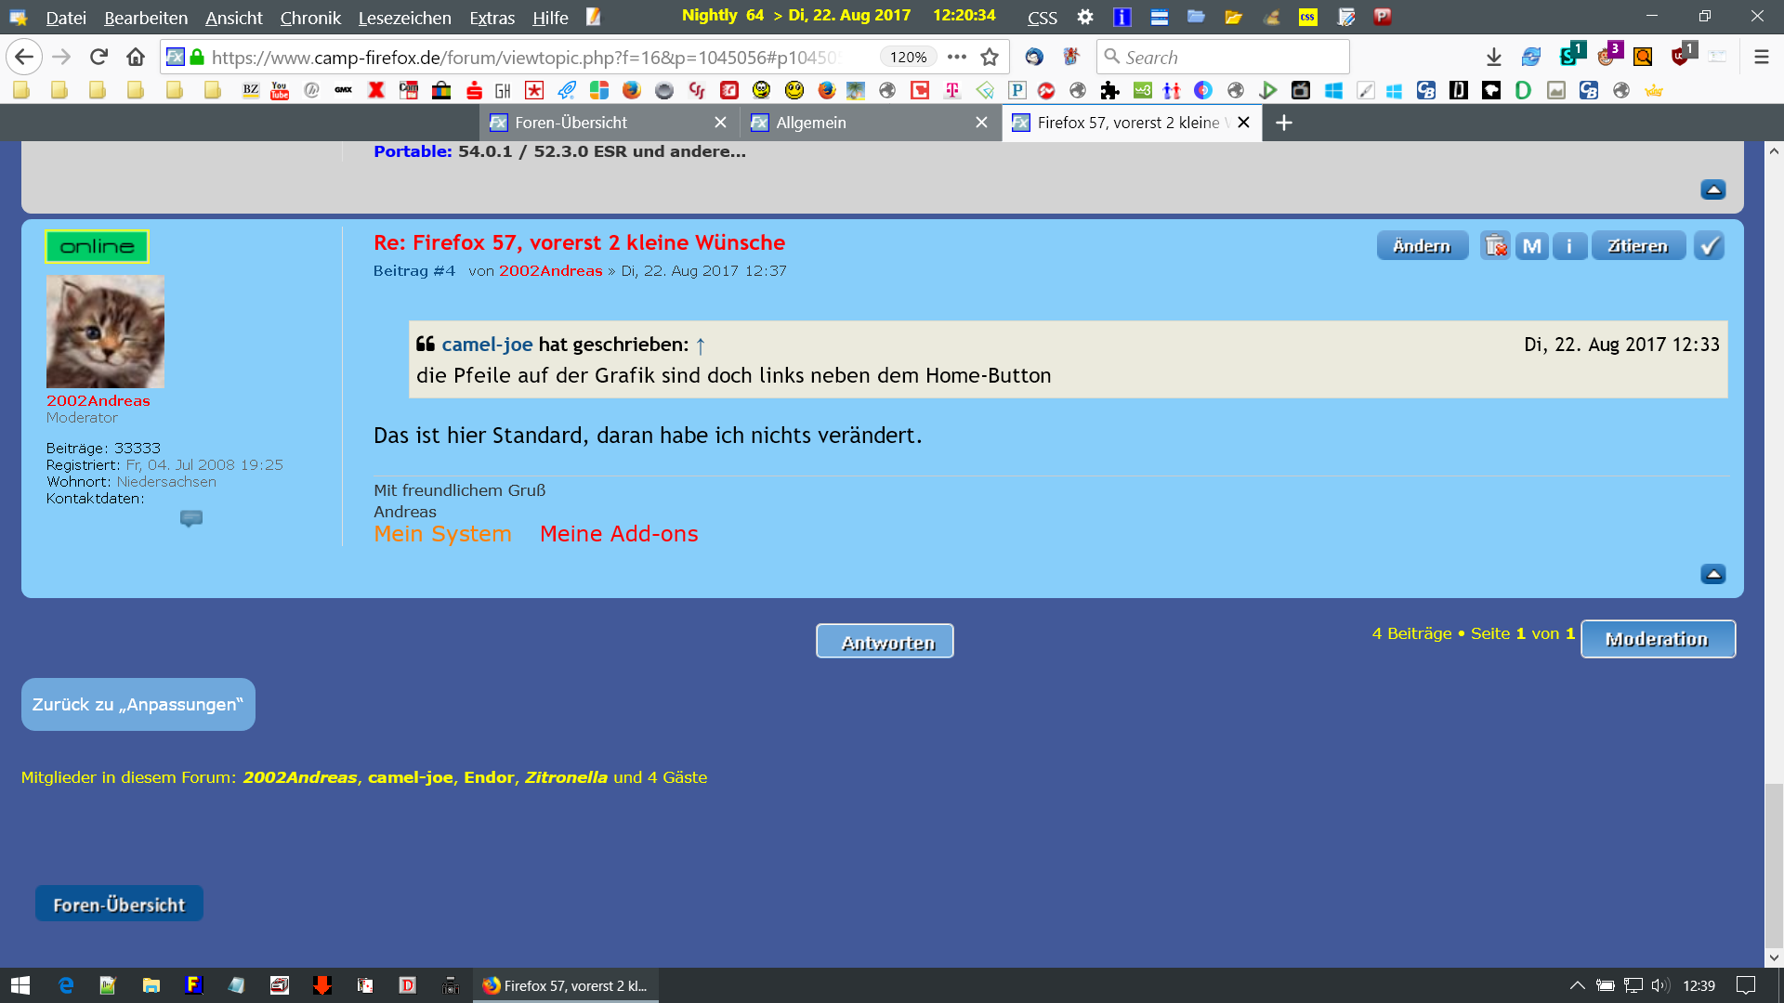1784x1003 pixels.
Task: Open the Lesezeichen menu
Action: click(404, 18)
